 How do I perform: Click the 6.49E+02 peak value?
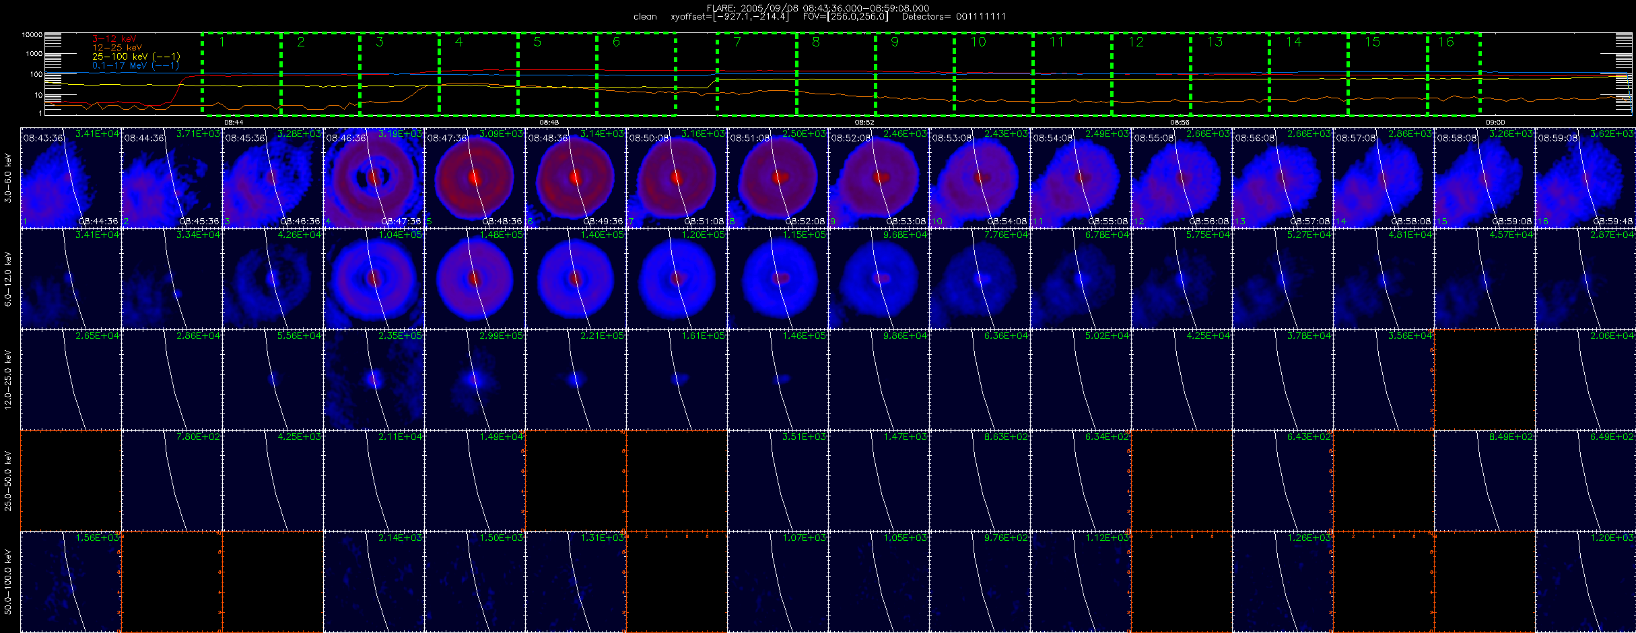(x=1612, y=436)
